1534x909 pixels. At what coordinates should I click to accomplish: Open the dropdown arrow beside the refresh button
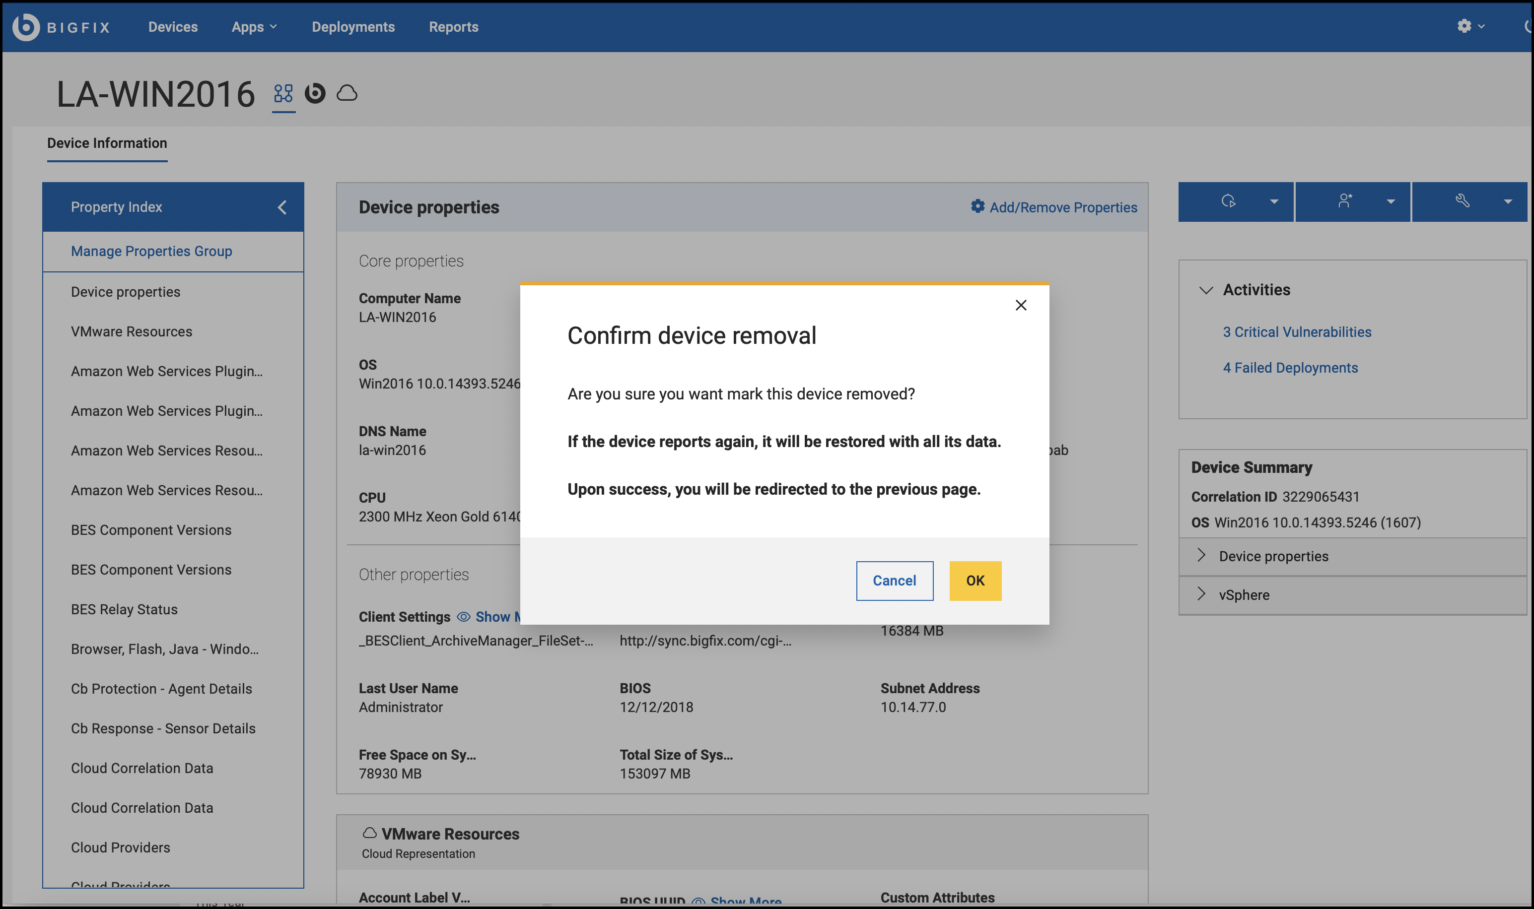click(1274, 201)
